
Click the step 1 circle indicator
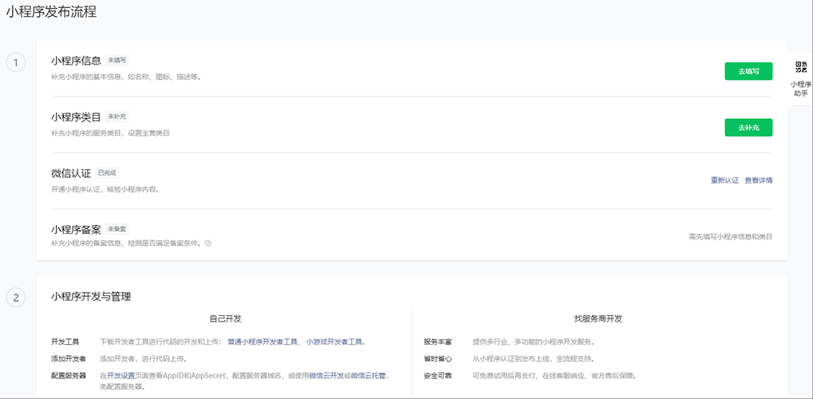[16, 62]
